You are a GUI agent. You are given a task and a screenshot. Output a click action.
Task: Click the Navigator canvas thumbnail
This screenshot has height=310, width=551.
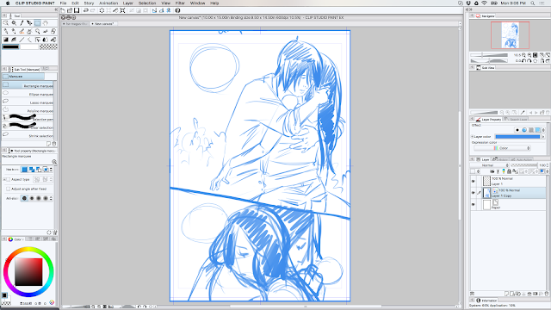pyautogui.click(x=510, y=35)
